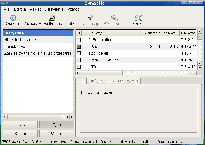
Task: Select the a2ps-static-devel package name
Action: pos(103,60)
